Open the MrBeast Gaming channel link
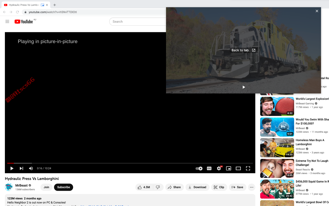This screenshot has height=206, width=329. tap(305, 104)
